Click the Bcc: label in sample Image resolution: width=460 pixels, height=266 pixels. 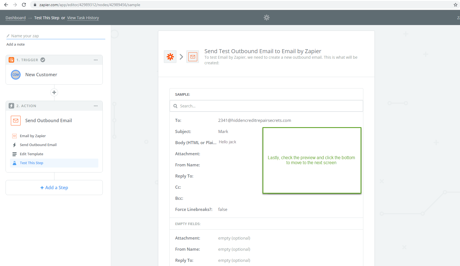(179, 198)
